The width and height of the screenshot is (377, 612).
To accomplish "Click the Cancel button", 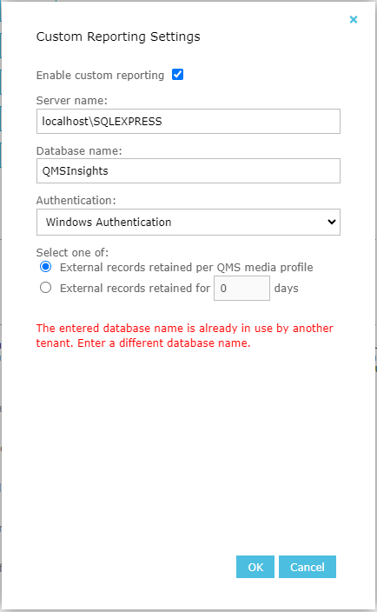I will tap(308, 567).
